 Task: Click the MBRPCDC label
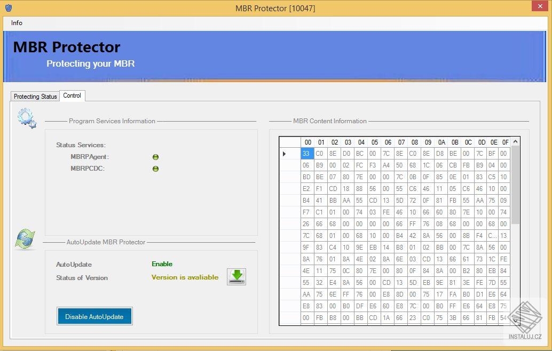tap(88, 169)
